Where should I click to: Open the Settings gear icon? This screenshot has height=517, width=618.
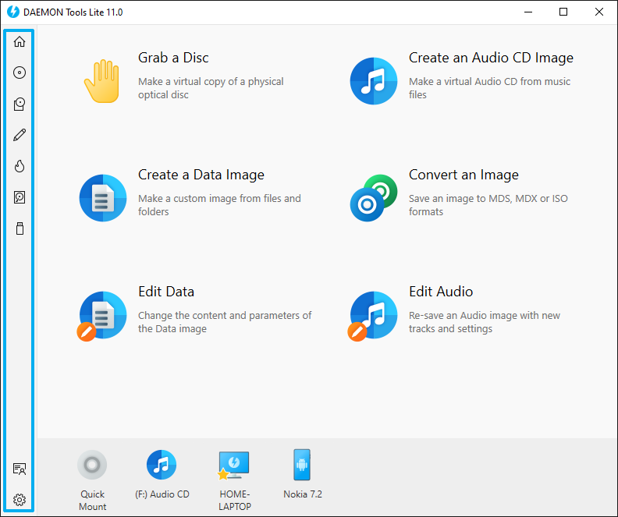coord(20,500)
